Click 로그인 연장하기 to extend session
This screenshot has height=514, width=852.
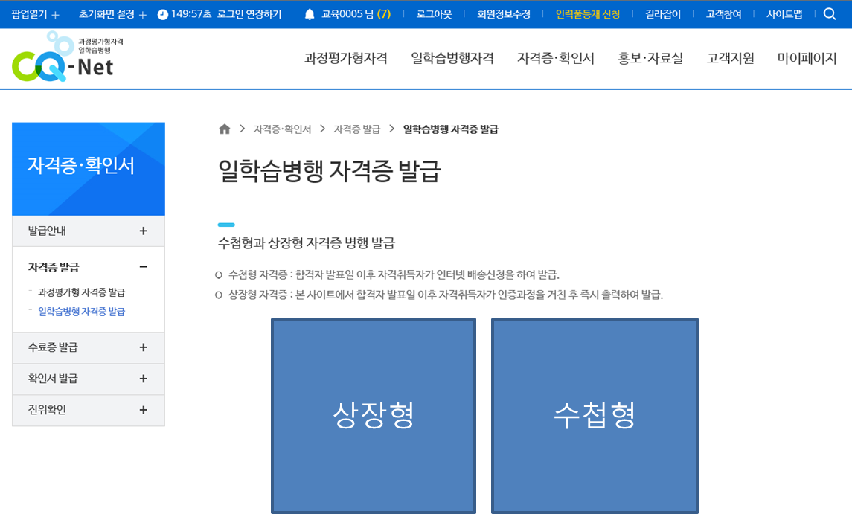coord(249,14)
